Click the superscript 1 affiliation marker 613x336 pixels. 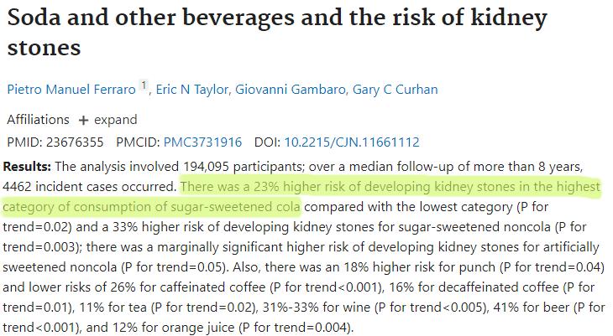click(144, 86)
